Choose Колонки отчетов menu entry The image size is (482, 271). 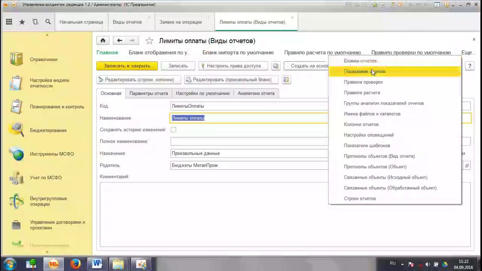click(x=361, y=124)
